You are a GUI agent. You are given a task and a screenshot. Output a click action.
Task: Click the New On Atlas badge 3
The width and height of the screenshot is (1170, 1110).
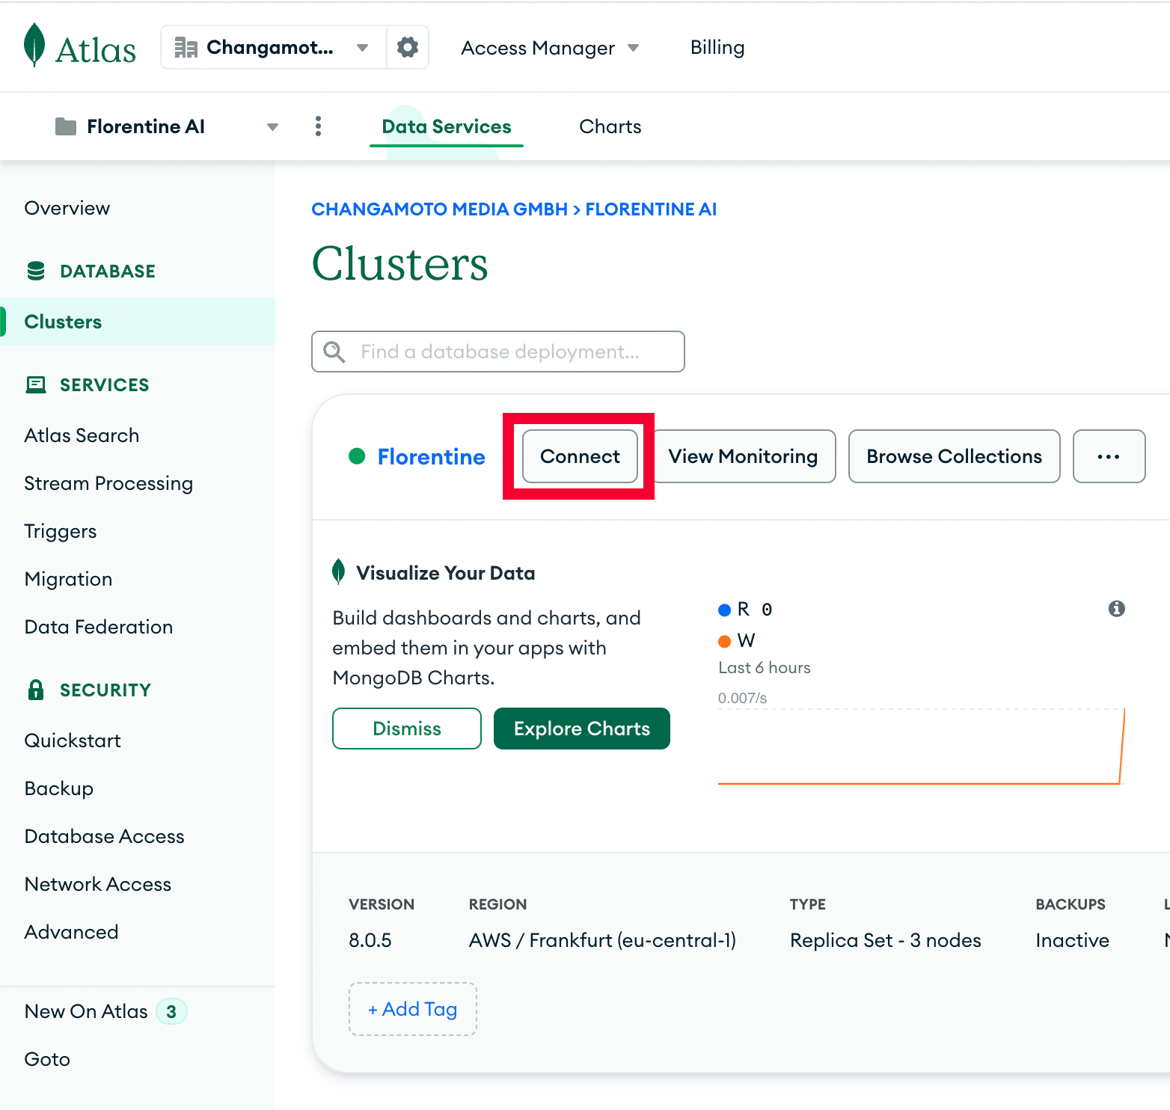click(x=171, y=1011)
